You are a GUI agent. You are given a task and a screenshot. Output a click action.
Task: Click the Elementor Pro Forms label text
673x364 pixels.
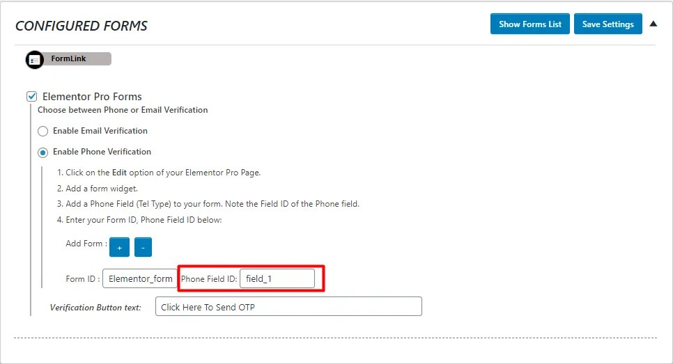pyautogui.click(x=92, y=97)
